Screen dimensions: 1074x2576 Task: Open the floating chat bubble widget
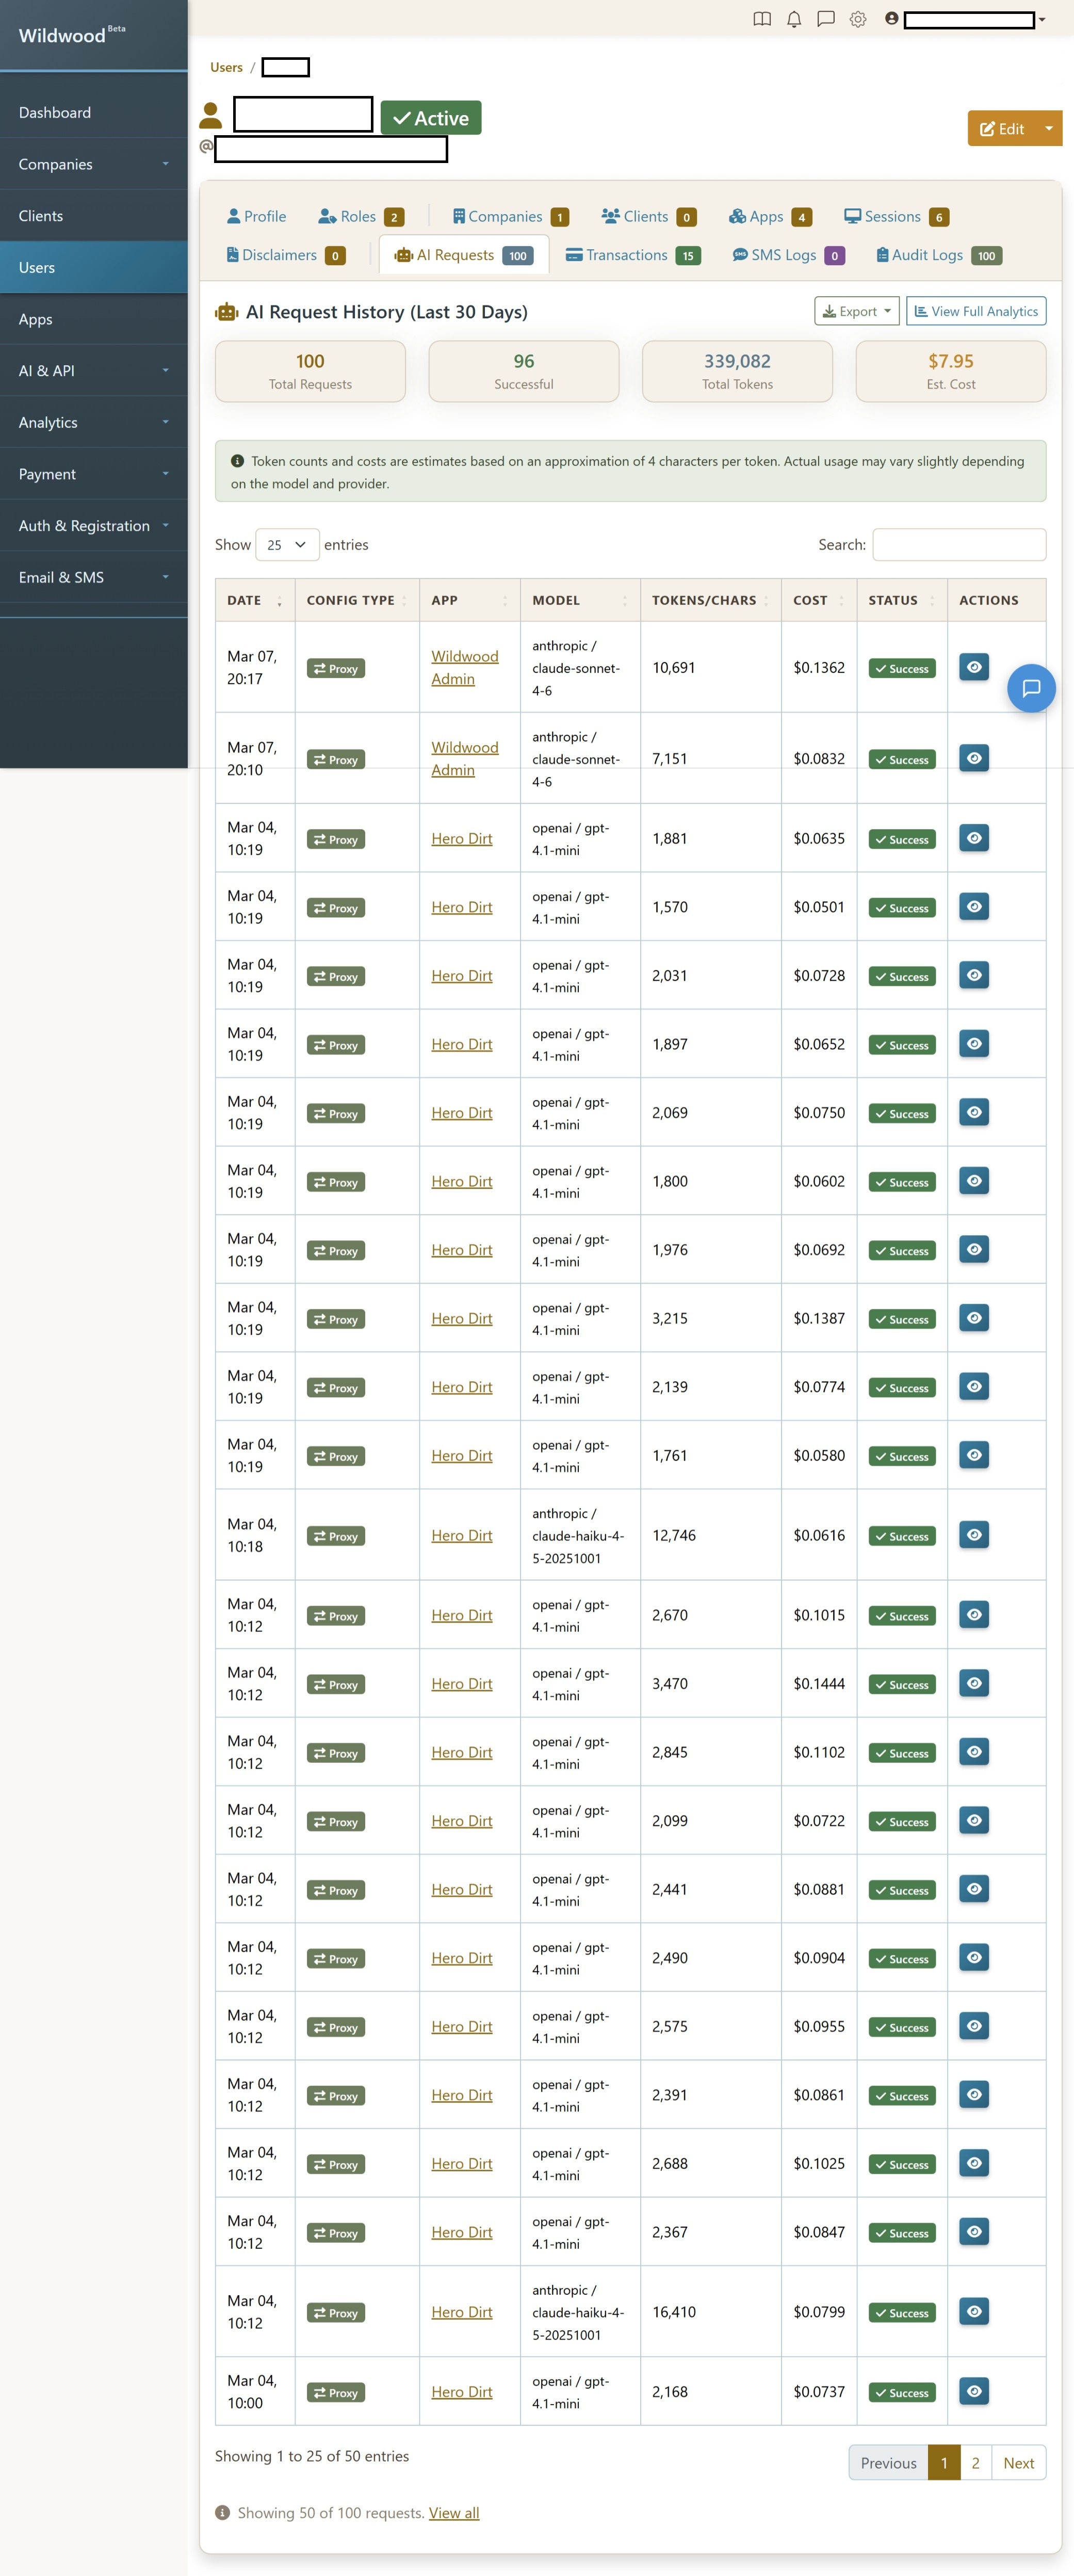coord(1031,688)
